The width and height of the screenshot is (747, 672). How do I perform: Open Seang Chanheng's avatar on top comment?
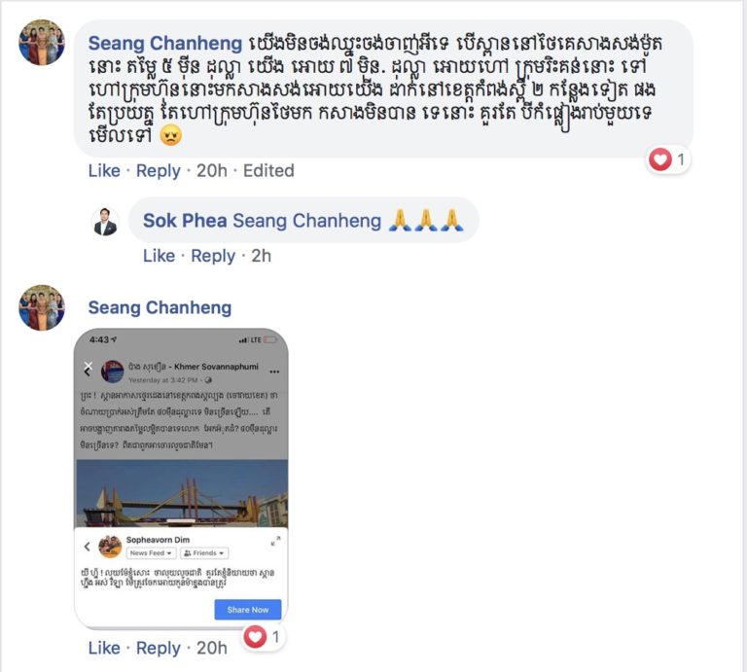coord(42,43)
